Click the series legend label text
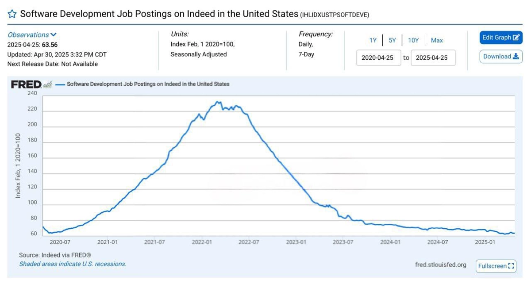 (x=148, y=84)
